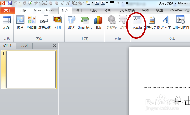Switch to the 大纲 outline pane tab

pos(24,46)
